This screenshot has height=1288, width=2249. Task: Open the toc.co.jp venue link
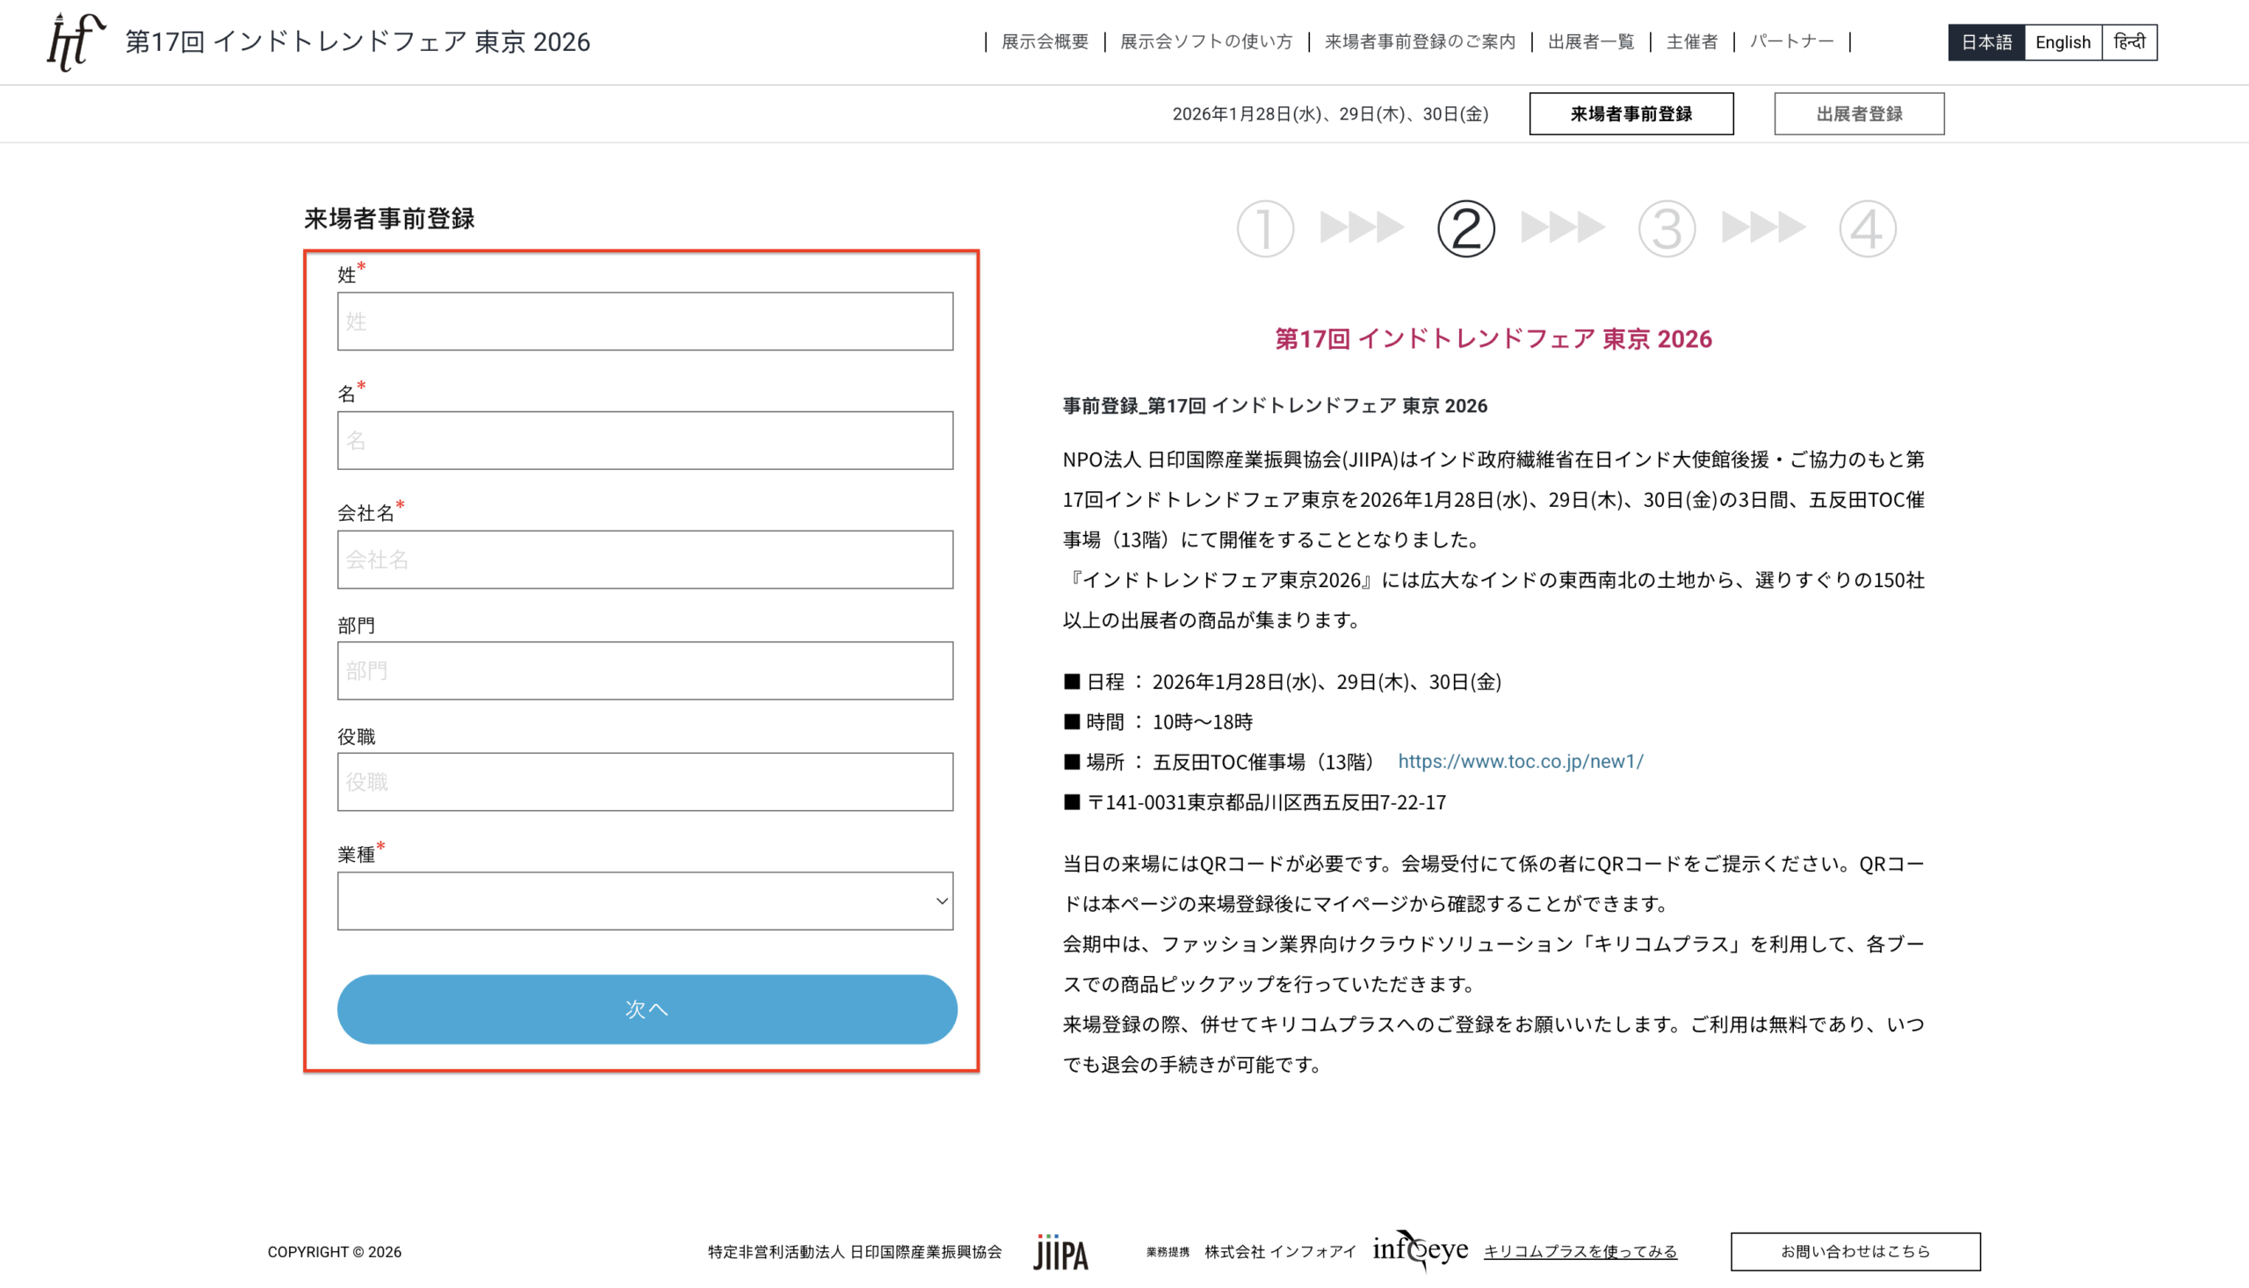pyautogui.click(x=1520, y=762)
